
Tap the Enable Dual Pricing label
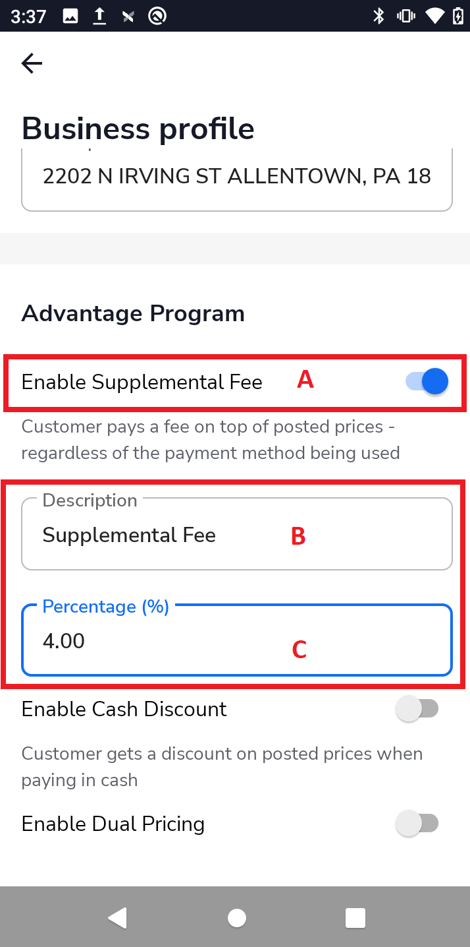tap(113, 824)
